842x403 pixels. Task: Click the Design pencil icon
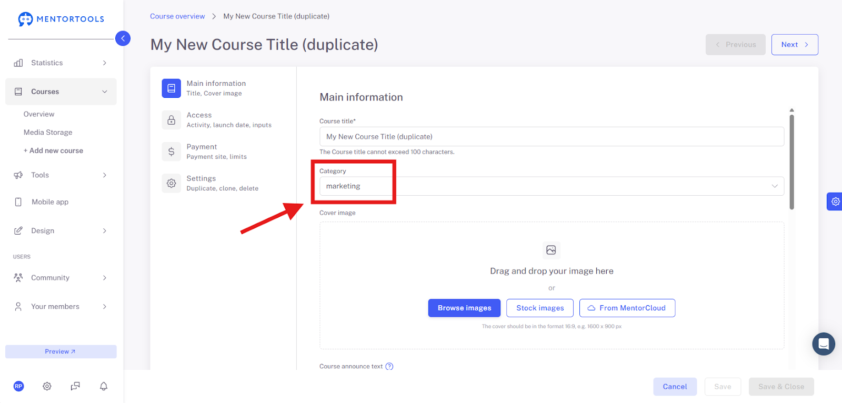pyautogui.click(x=18, y=230)
